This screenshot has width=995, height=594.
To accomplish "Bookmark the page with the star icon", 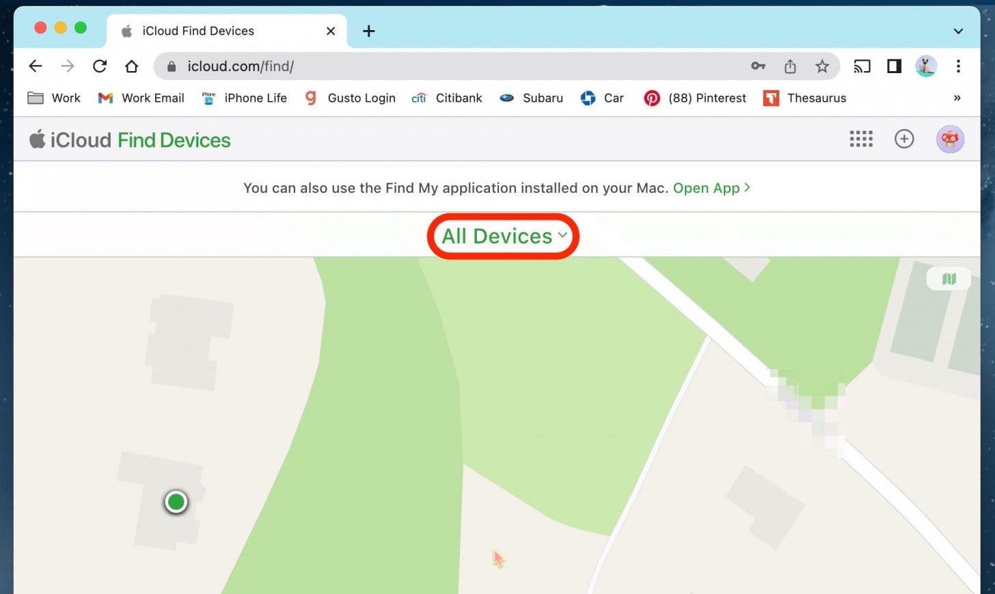I will (x=822, y=66).
